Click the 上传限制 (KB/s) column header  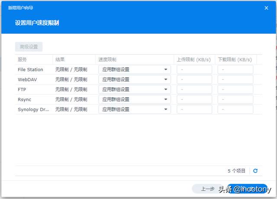point(194,59)
